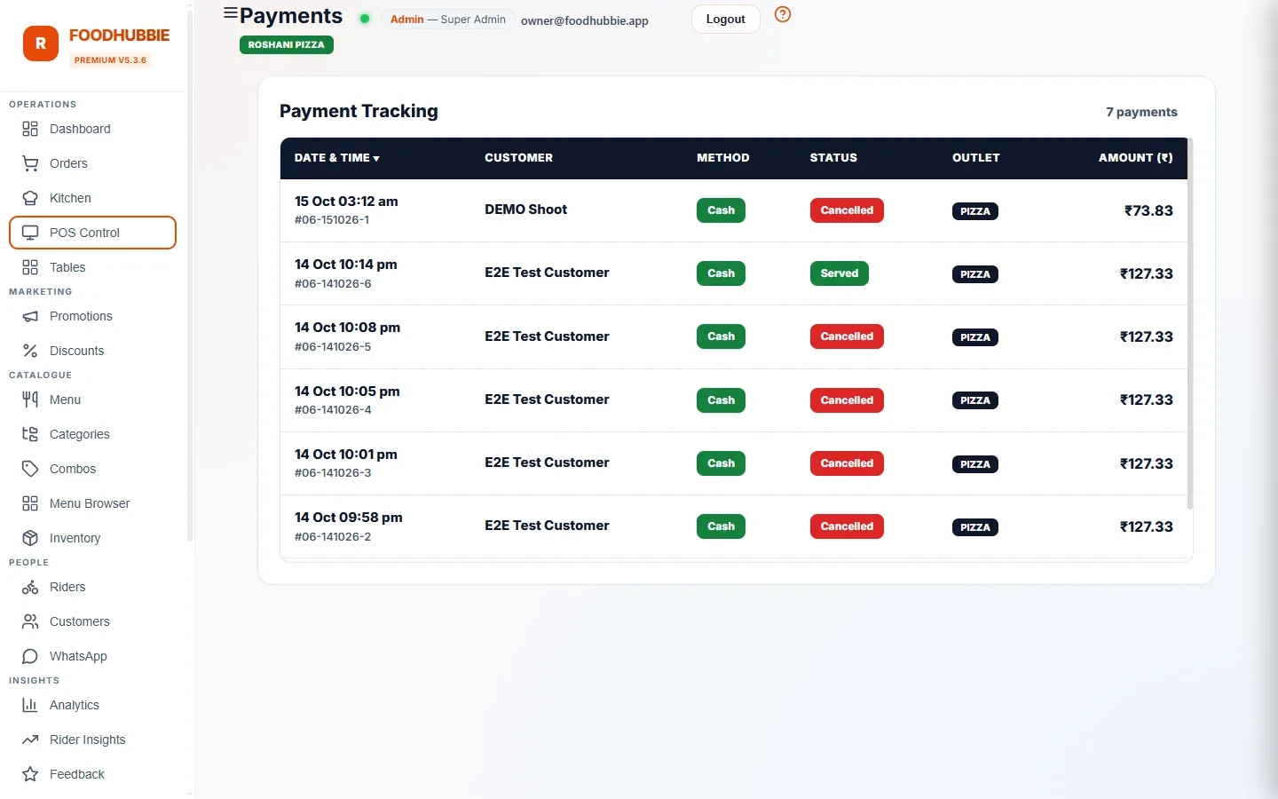Go to Customers in the sidebar
The image size is (1278, 799).
coord(92,621)
